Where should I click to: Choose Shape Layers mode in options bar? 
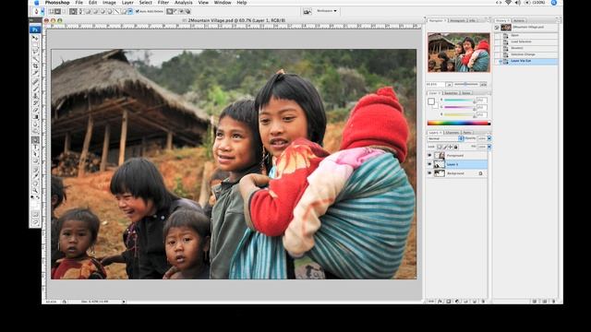click(x=52, y=12)
